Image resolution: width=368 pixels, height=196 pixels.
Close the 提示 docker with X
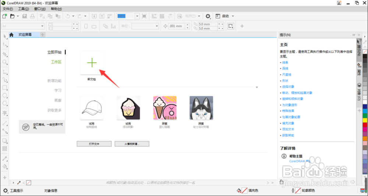click(x=359, y=35)
